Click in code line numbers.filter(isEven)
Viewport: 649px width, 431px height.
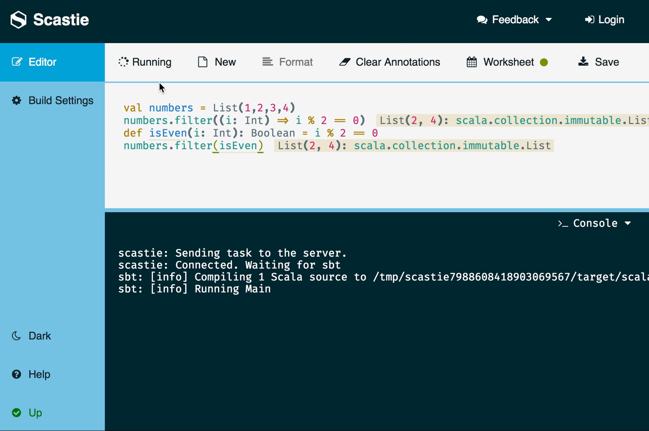point(193,146)
